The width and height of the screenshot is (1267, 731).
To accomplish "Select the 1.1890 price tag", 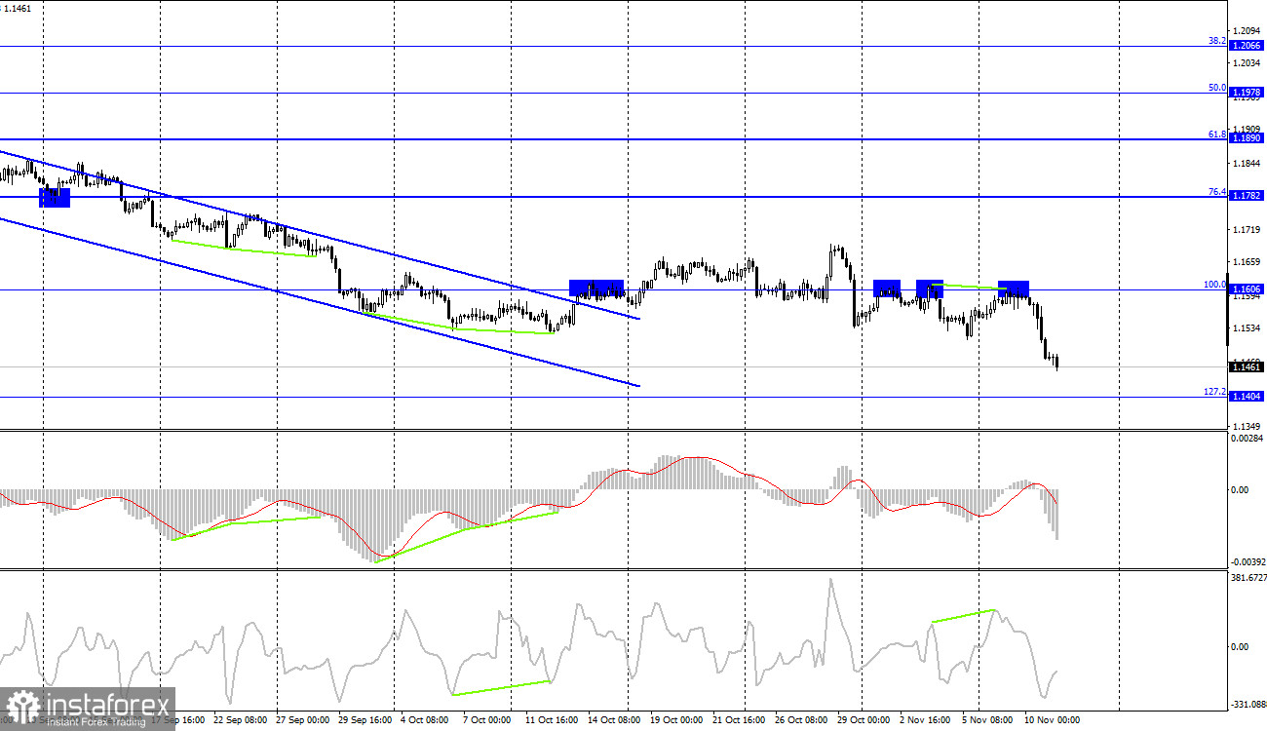I will click(1247, 138).
